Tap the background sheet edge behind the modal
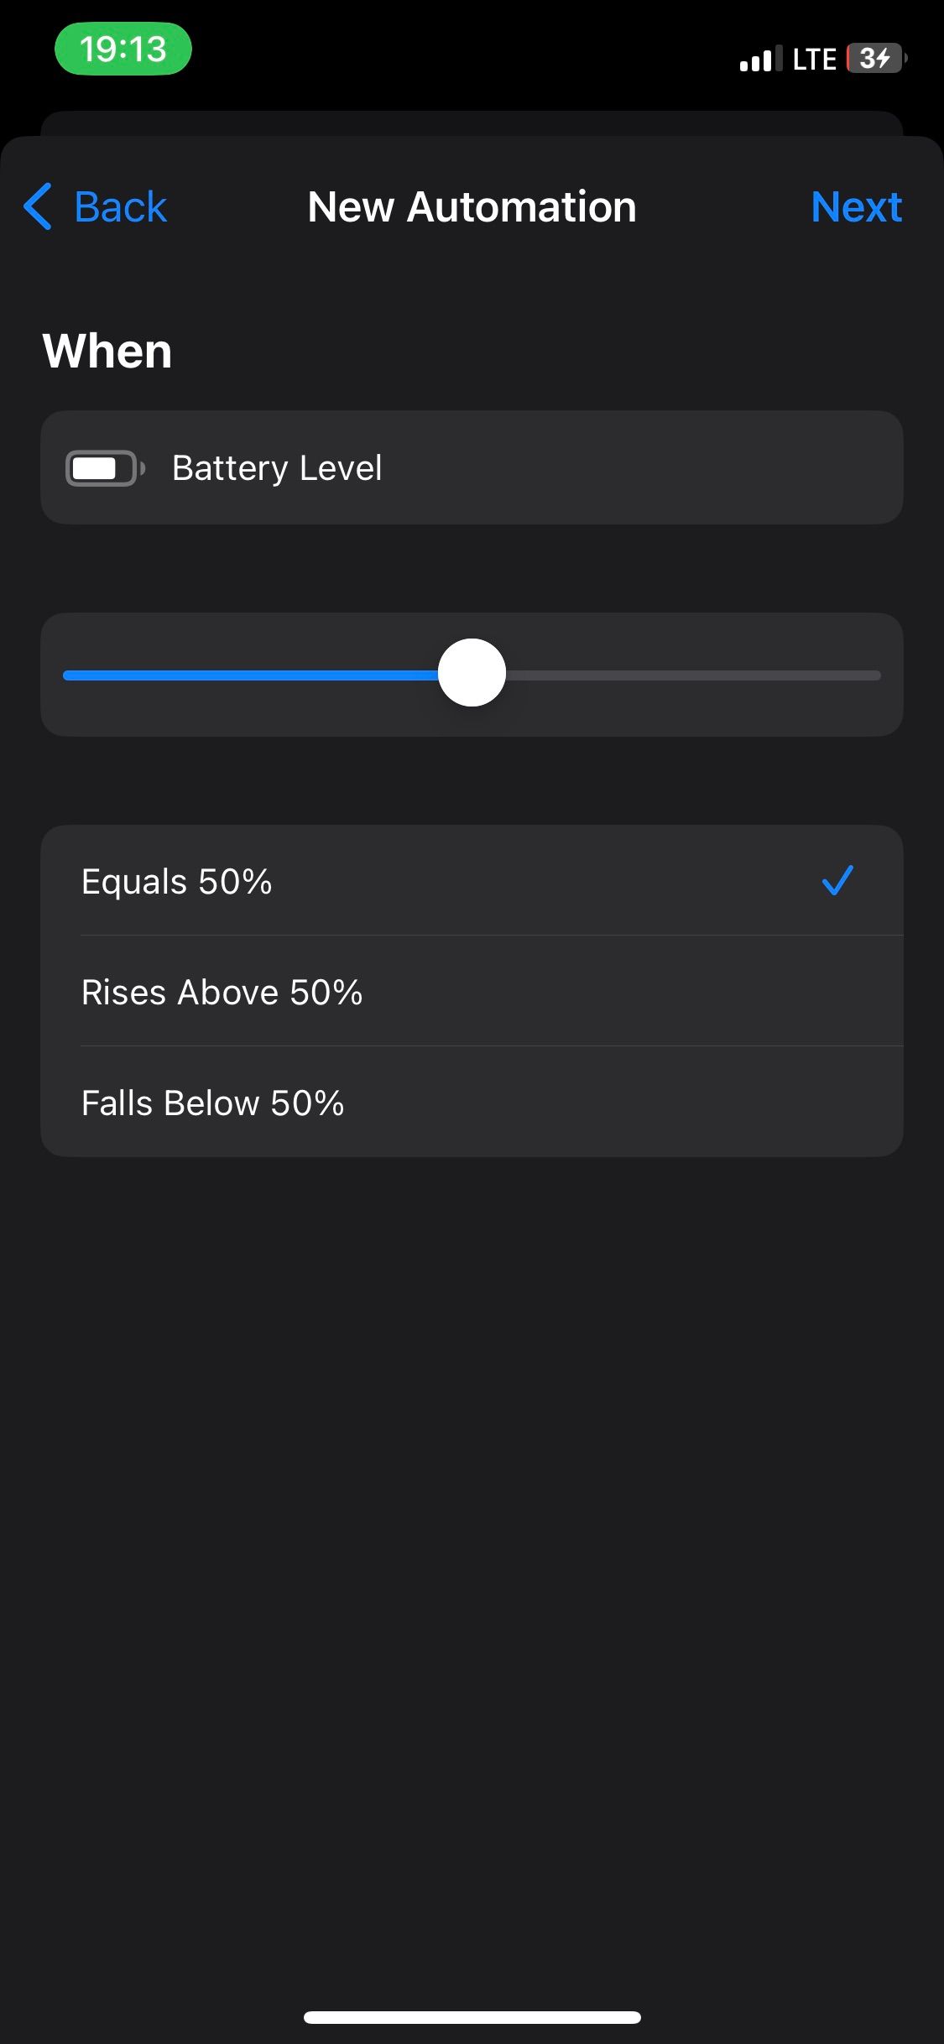 coord(472,123)
